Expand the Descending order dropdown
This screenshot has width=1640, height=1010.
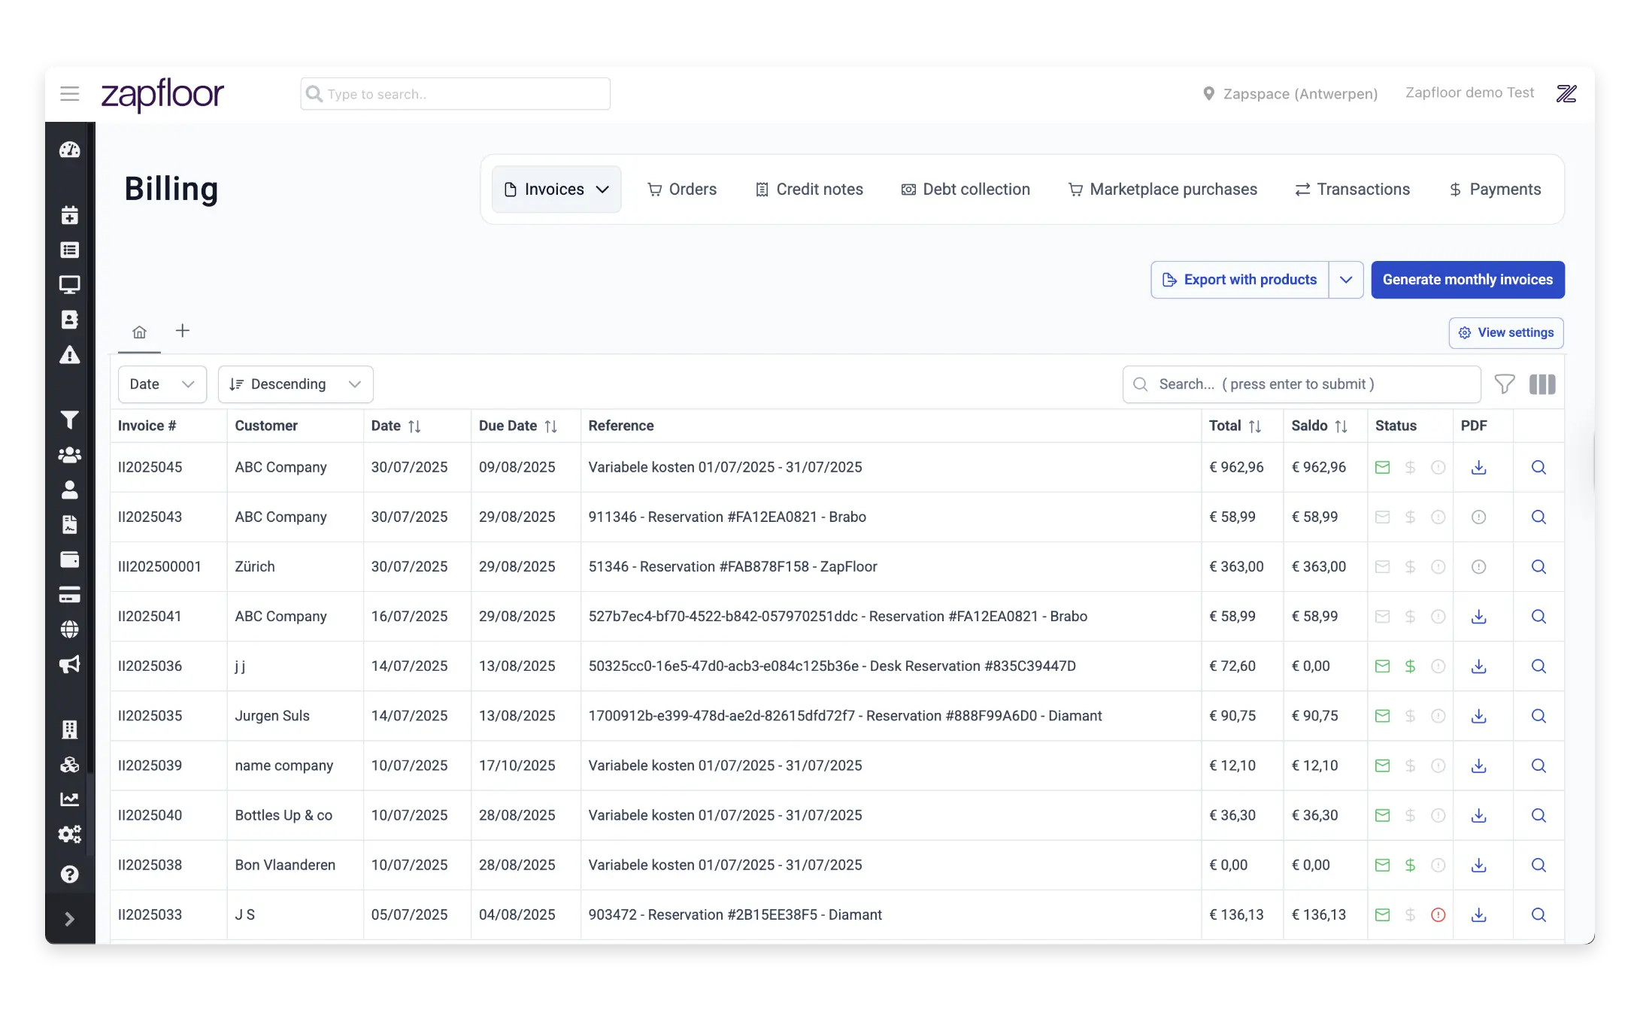pyautogui.click(x=296, y=384)
